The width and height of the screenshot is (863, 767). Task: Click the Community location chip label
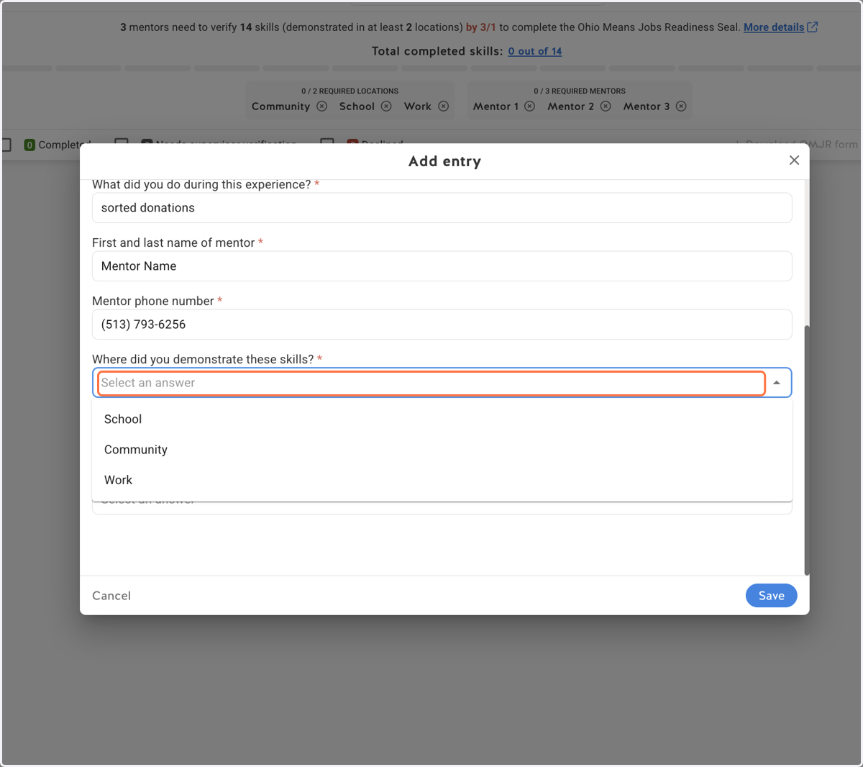coord(280,106)
